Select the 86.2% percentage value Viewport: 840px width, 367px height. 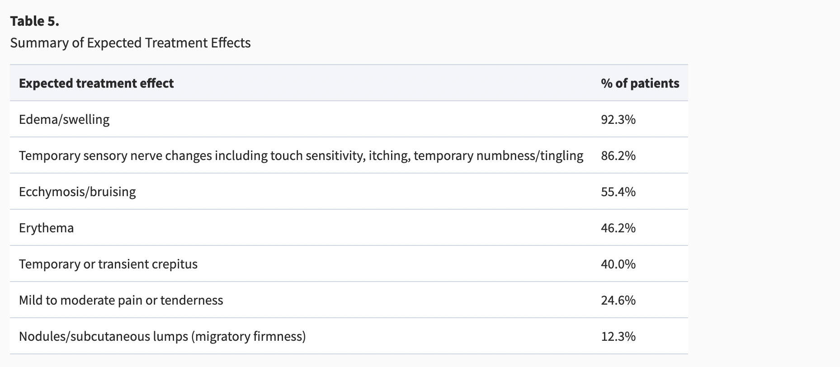618,156
